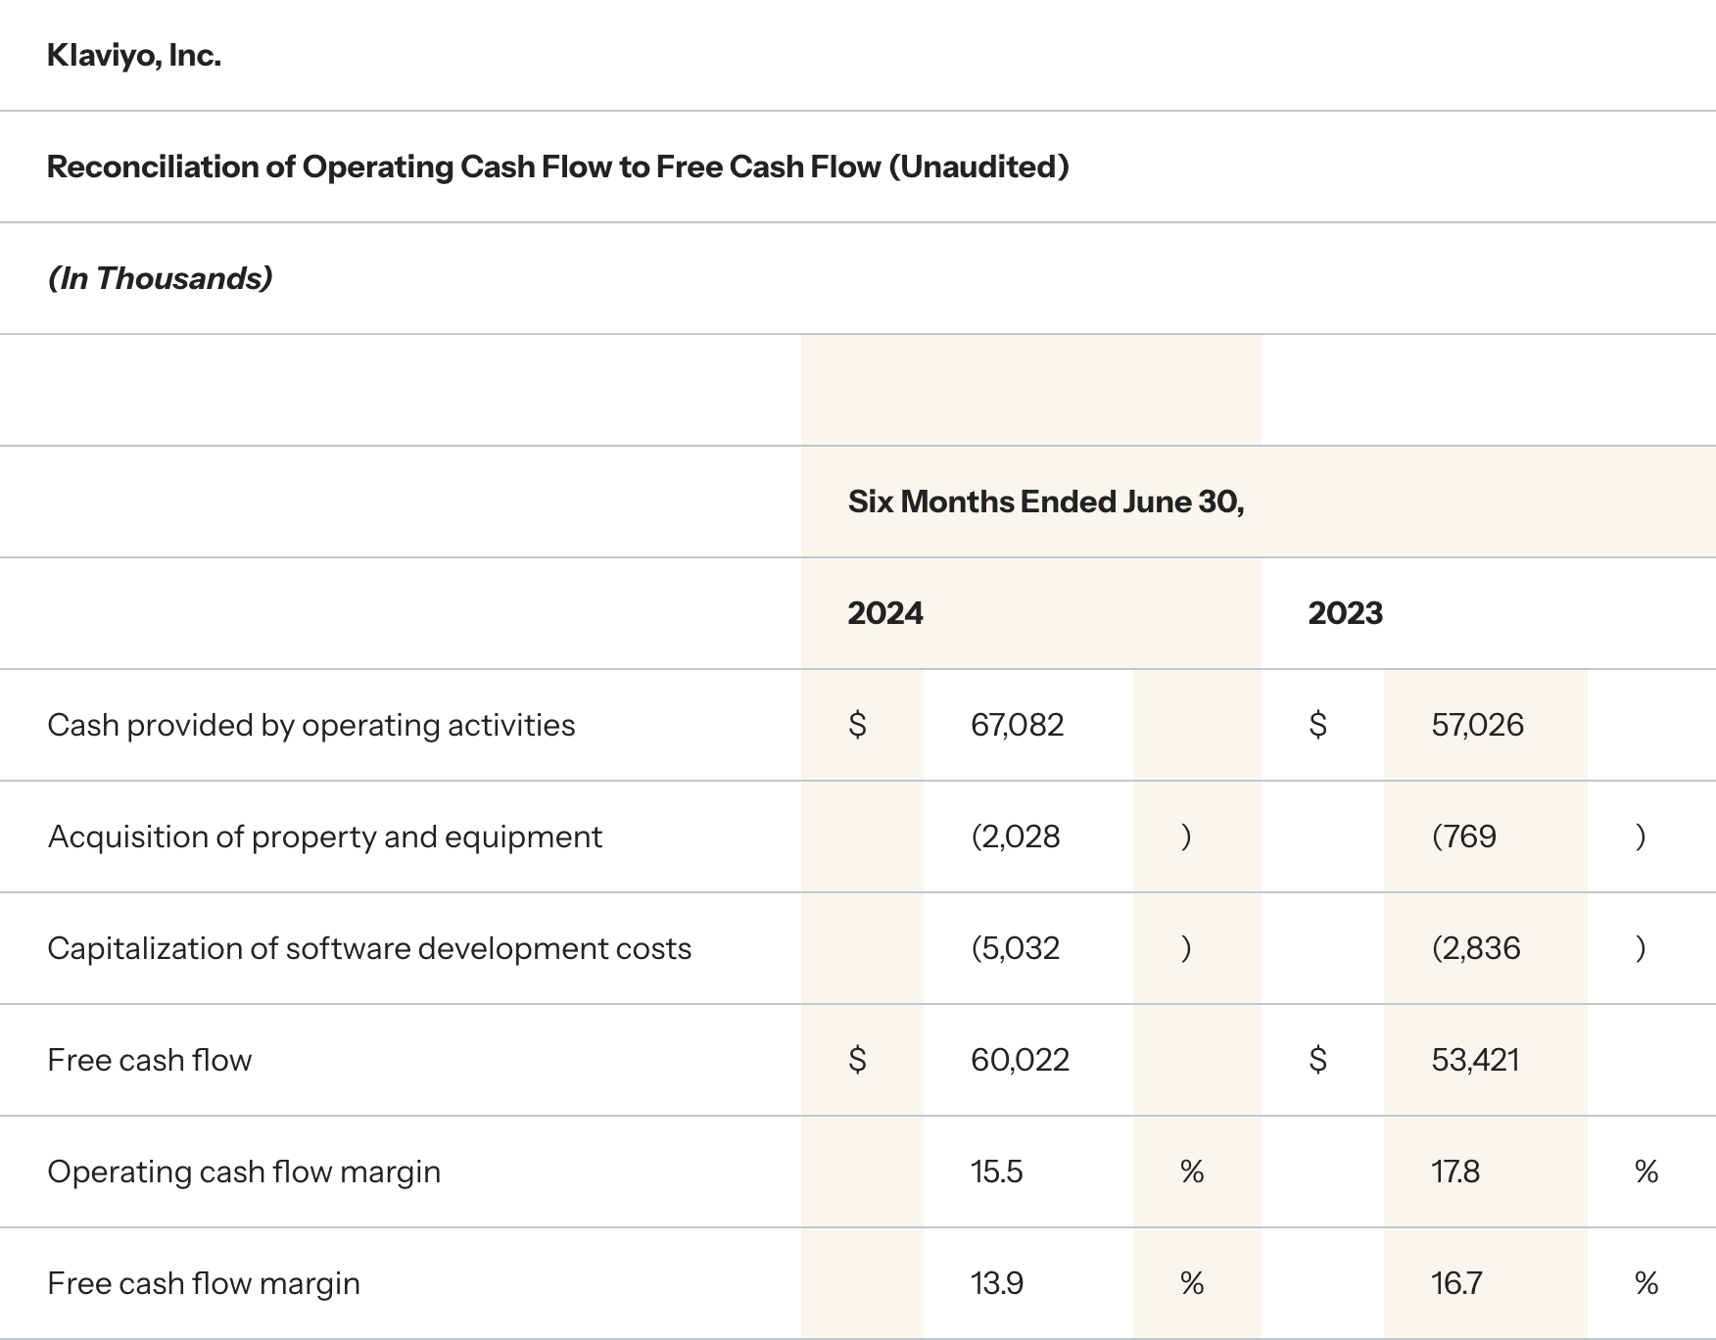The height and width of the screenshot is (1340, 1716).
Task: Click "Operating cash flow margin" row label
Action: coord(243,1172)
